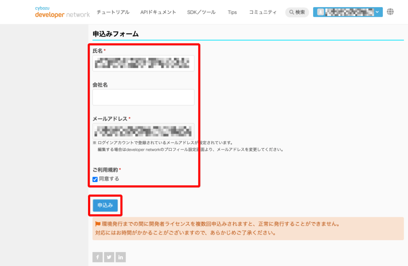Expand the account dropdown in the header
This screenshot has width=408, height=266.
tap(376, 12)
